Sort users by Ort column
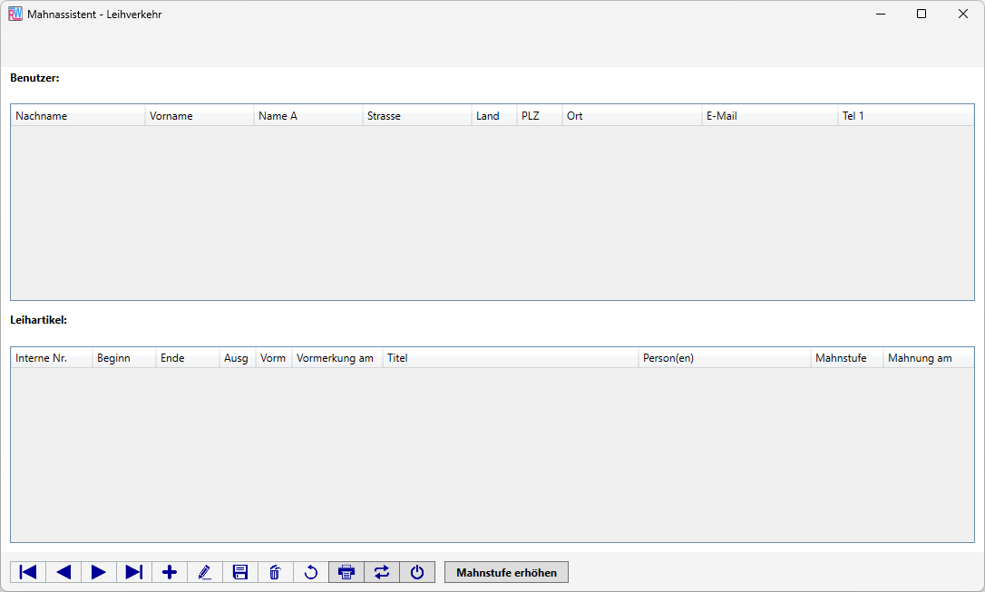 click(x=632, y=115)
